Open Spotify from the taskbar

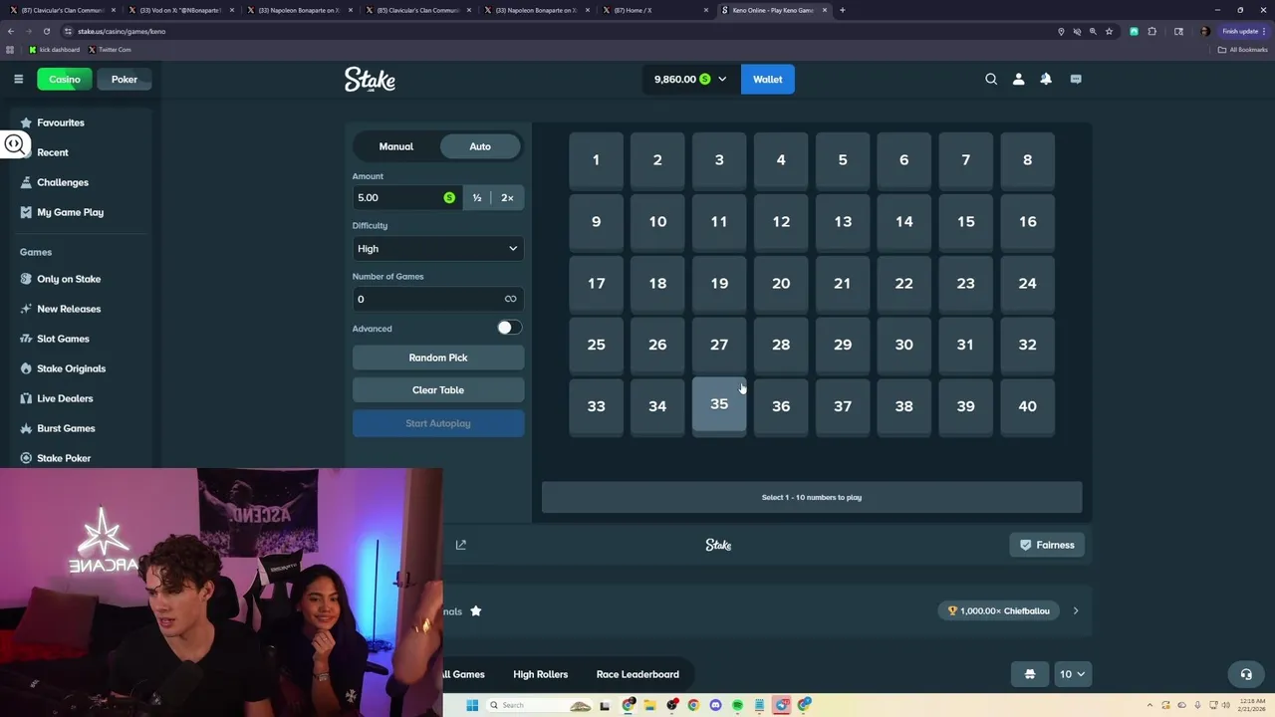coord(737,705)
